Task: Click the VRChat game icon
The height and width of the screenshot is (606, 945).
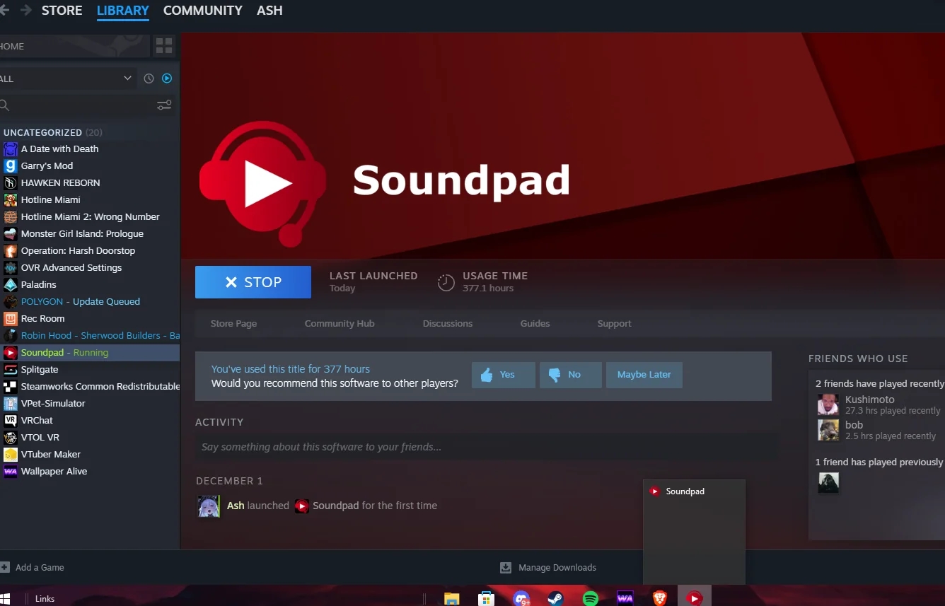Action: pos(10,420)
